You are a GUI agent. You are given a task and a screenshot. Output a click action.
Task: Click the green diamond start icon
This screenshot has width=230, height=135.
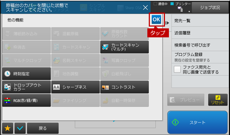pyautogui.click(x=175, y=122)
